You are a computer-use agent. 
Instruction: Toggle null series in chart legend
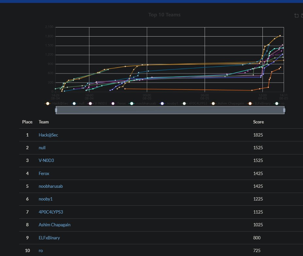click(78, 104)
